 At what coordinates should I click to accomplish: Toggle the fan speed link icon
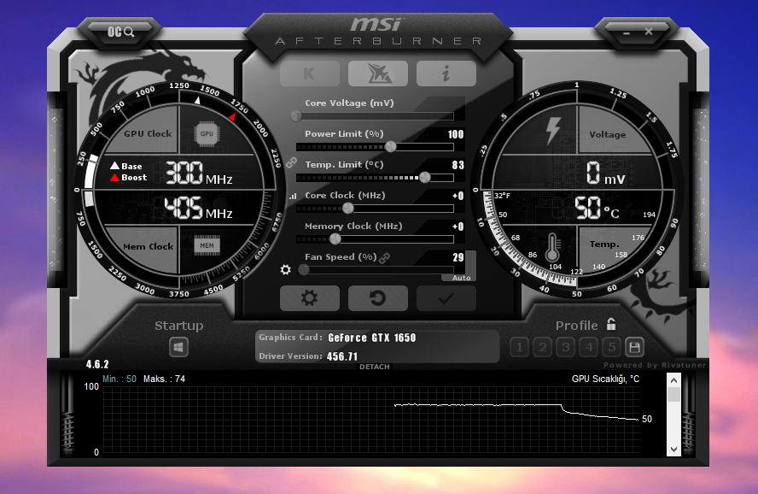(385, 258)
